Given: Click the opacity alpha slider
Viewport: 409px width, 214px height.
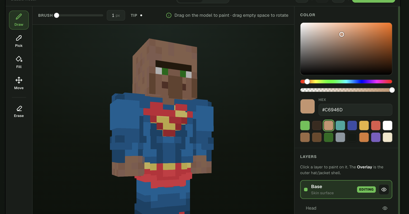Looking at the screenshot, I should coord(346,90).
